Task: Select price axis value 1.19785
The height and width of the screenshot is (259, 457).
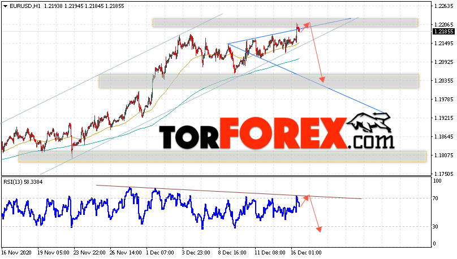Action: (x=443, y=100)
